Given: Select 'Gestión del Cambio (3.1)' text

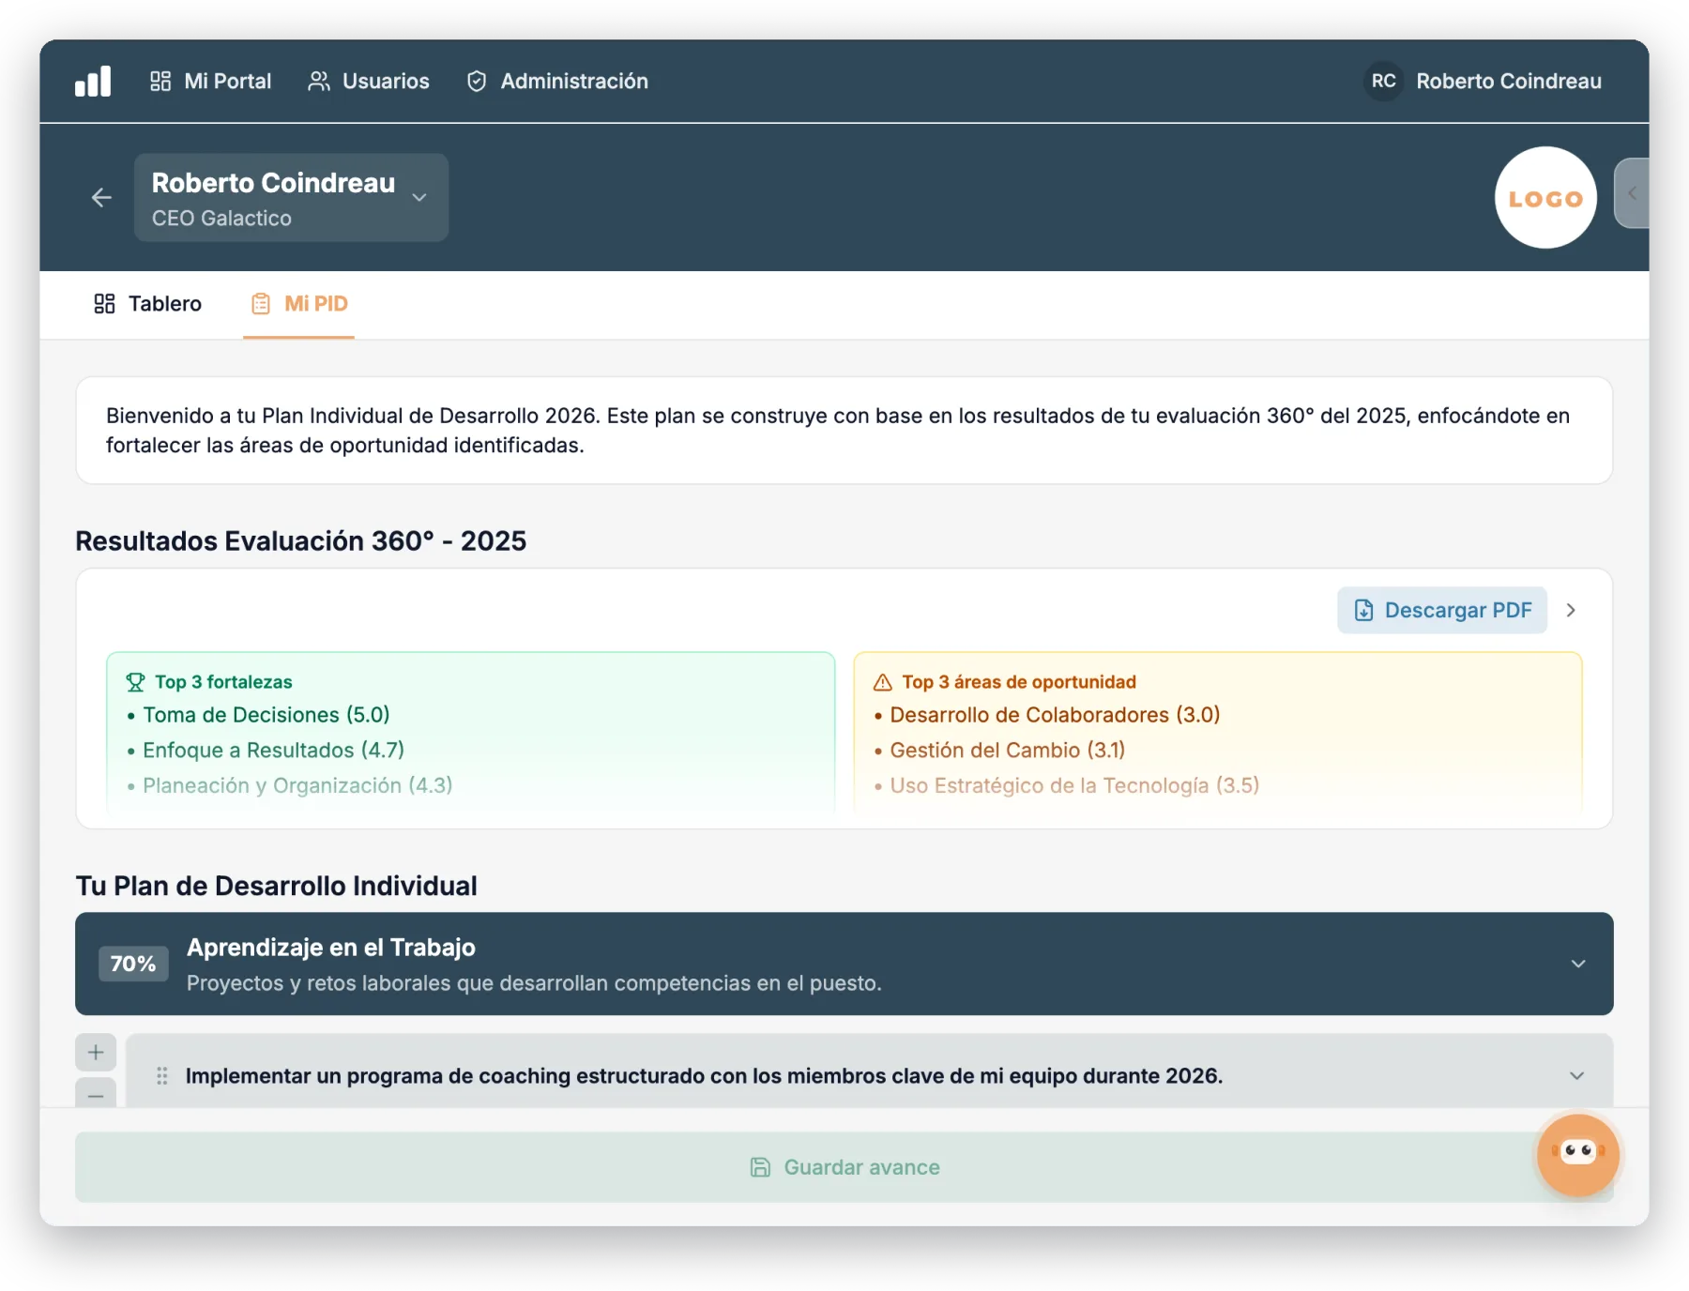Looking at the screenshot, I should (1007, 751).
